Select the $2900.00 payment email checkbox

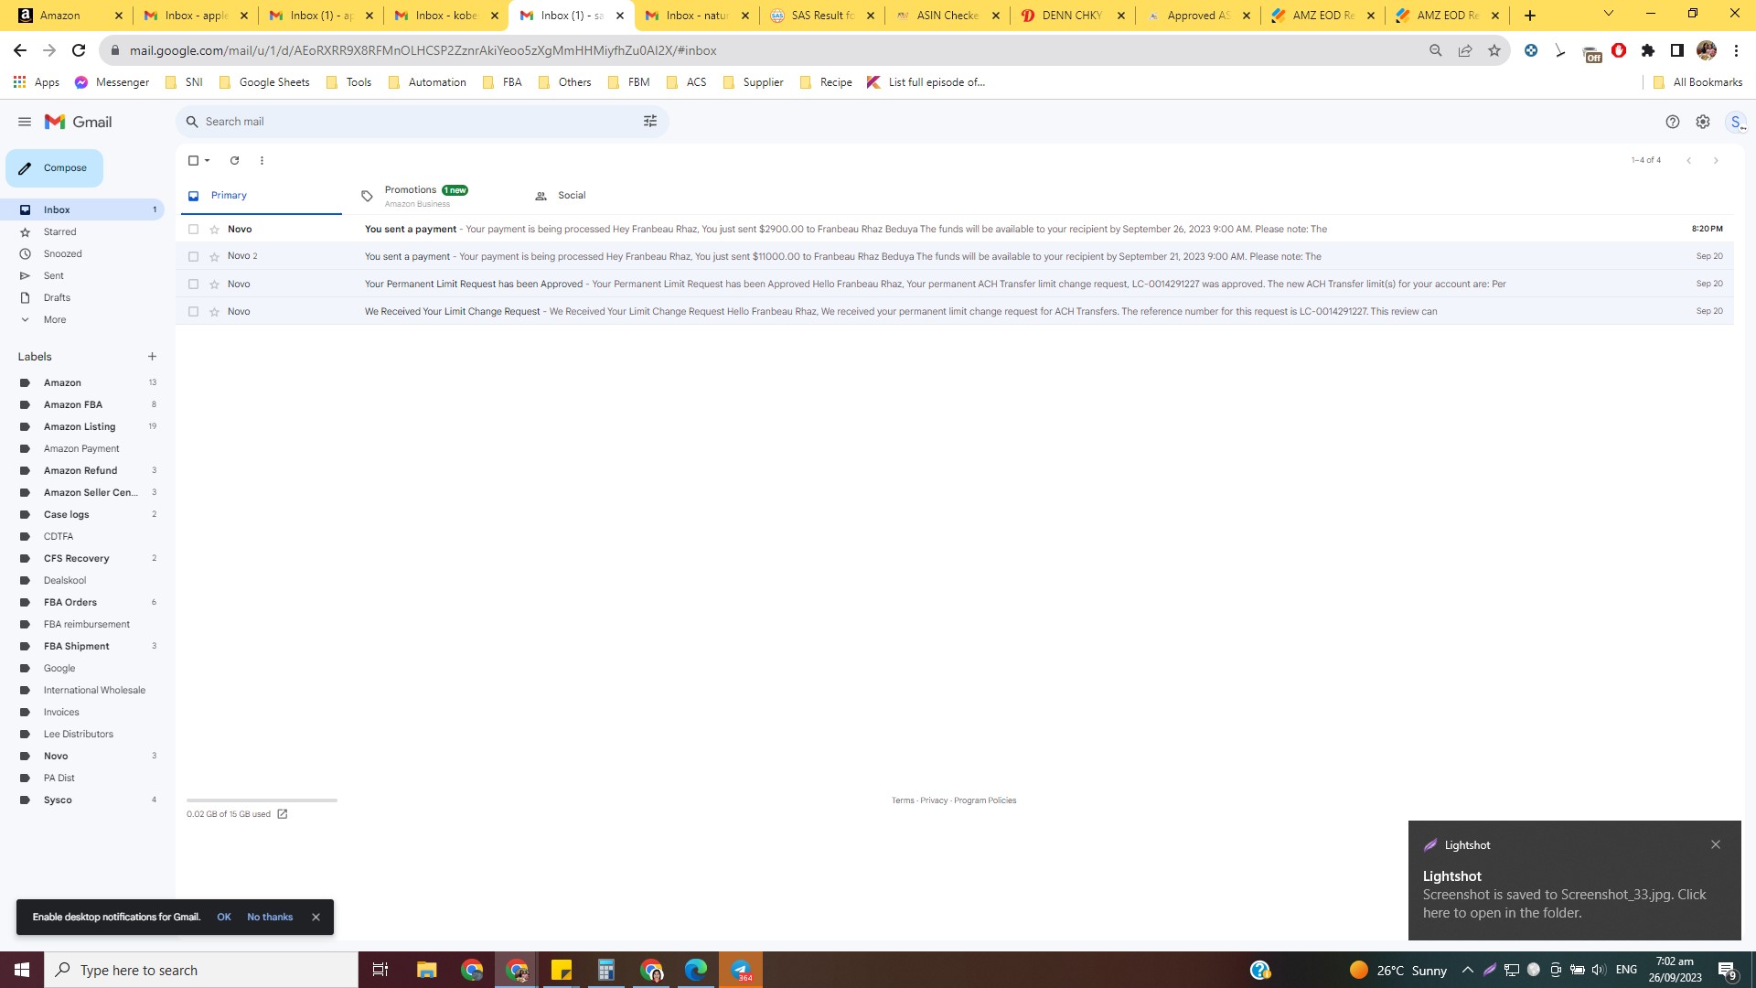point(193,230)
